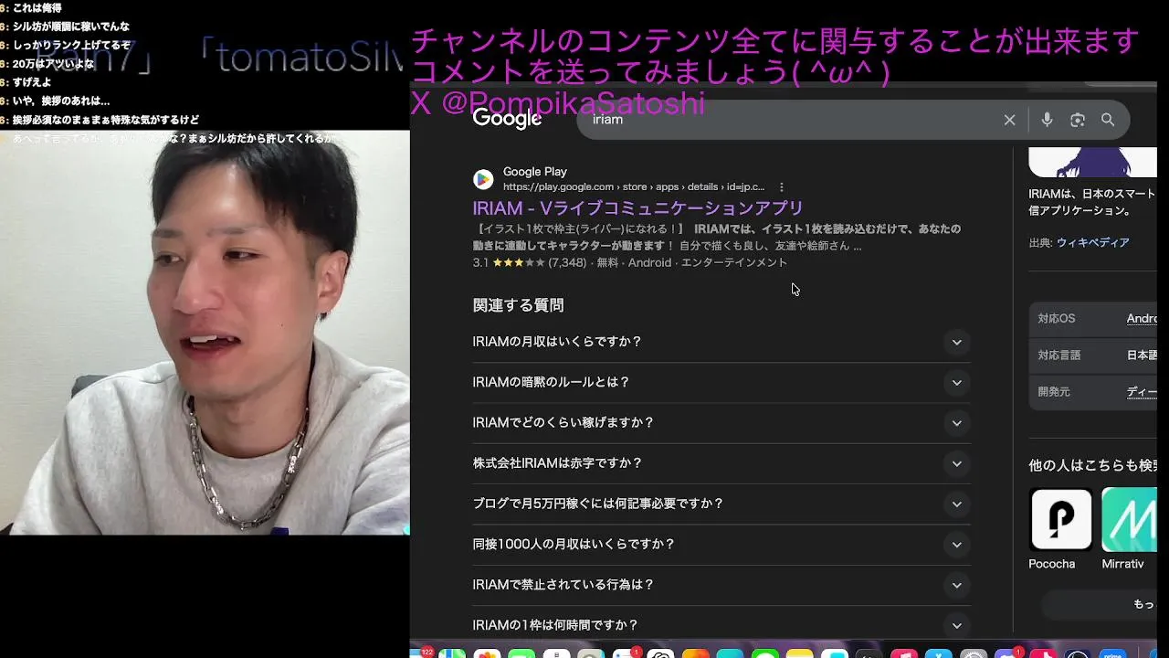Open the three-dot menu beside Google Play result

pos(782,186)
